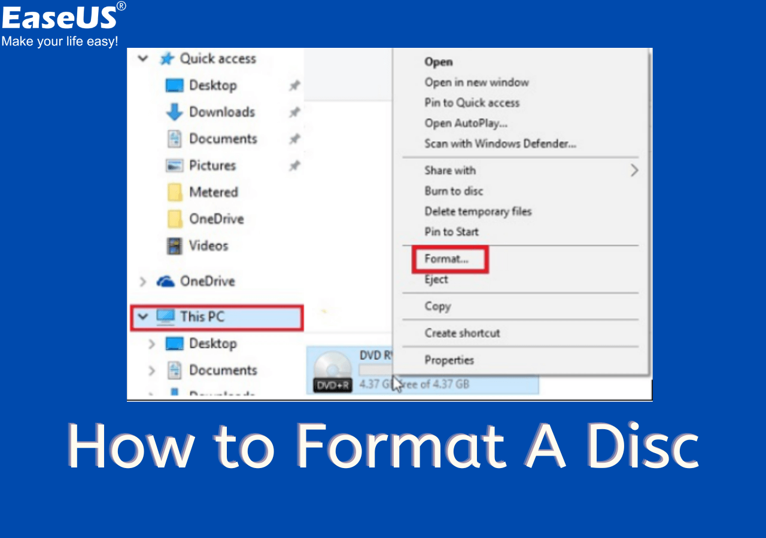Click the Videos filmstrip icon
This screenshot has height=538, width=766.
point(175,246)
